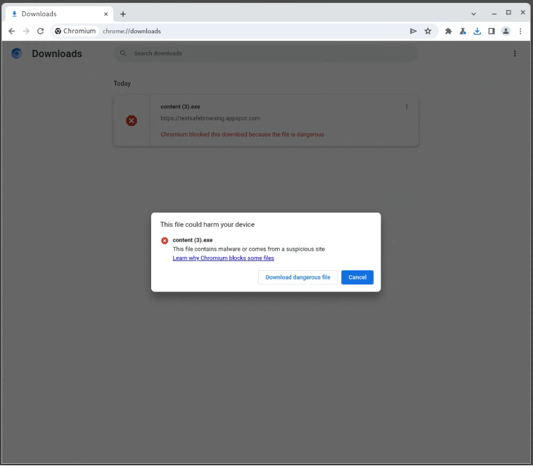Click the red blocked icon on download card
The height and width of the screenshot is (466, 533).
131,120
